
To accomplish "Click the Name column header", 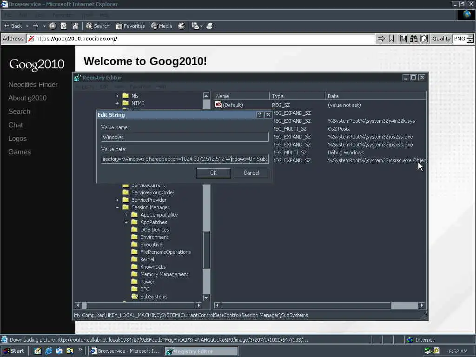I will point(241,96).
